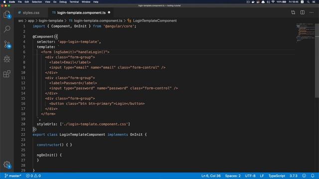
Task: Open the macOS Apple menu
Action: [x=4, y=2]
